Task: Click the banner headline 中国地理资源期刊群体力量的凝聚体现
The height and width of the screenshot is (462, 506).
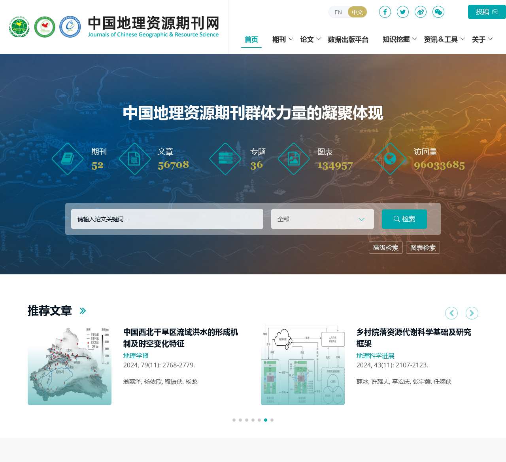Action: click(253, 113)
